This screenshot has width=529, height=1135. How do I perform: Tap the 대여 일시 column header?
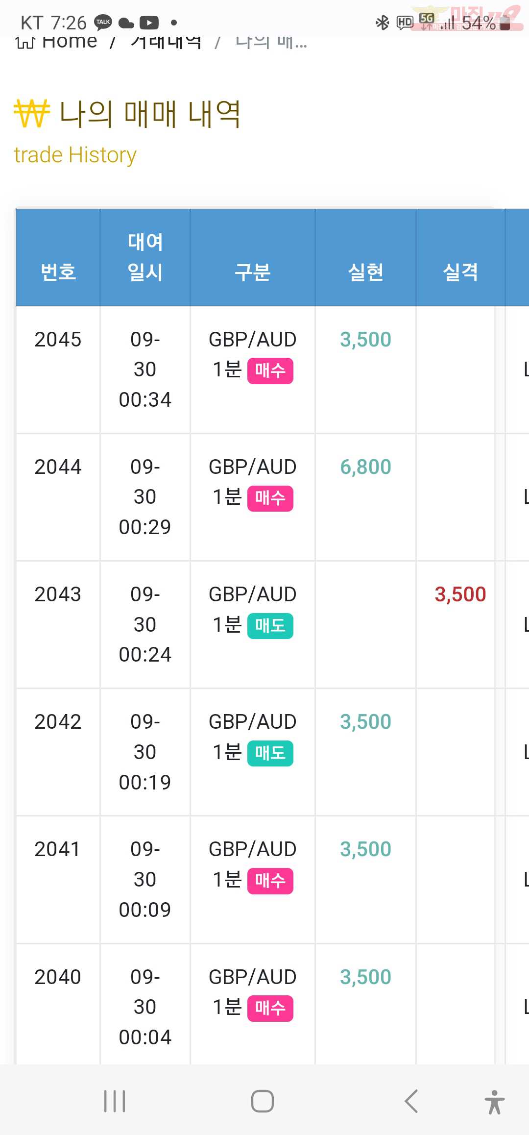pyautogui.click(x=145, y=257)
